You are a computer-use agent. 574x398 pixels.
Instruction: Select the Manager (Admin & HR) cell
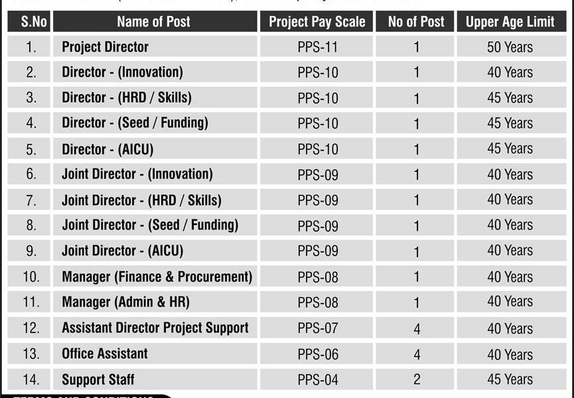[x=125, y=302]
